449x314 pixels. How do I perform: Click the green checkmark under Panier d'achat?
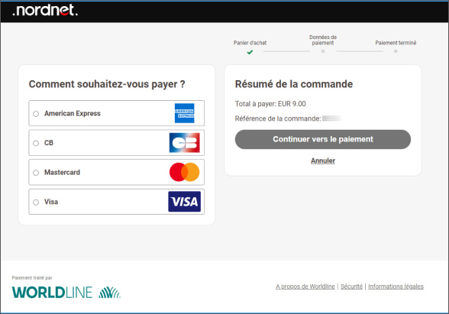click(250, 52)
